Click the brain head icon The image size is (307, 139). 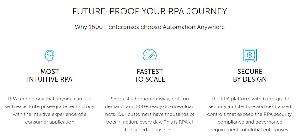pos(49,55)
